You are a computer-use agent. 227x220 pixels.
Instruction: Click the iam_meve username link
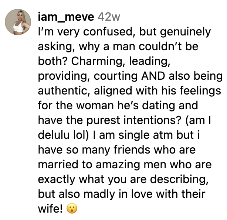[66, 17]
